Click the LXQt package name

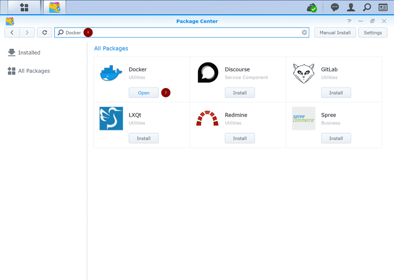point(135,115)
